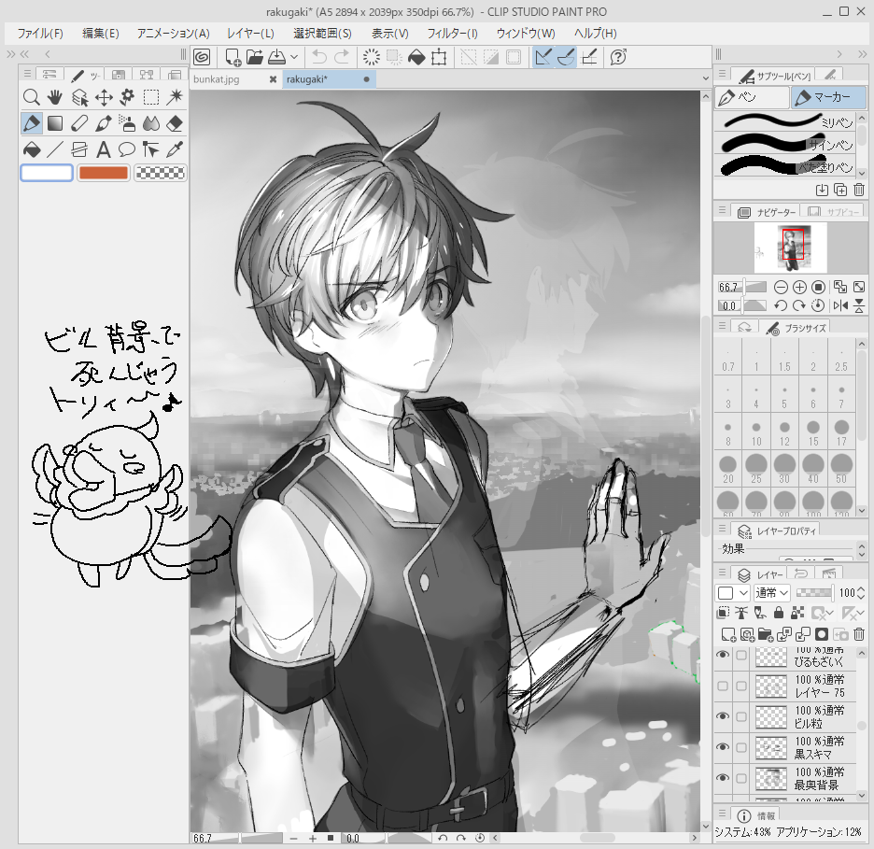Viewport: 874px width, 849px height.
Task: Delete layer with trash icon
Action: tap(859, 634)
